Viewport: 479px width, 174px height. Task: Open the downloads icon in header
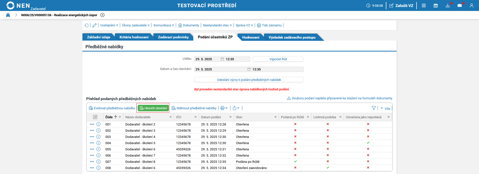[448, 5]
